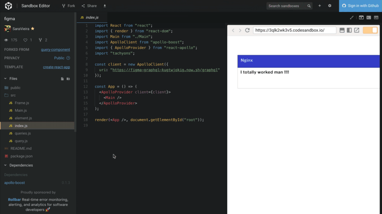
Task: Open the create-react-app template link
Action: 56,67
